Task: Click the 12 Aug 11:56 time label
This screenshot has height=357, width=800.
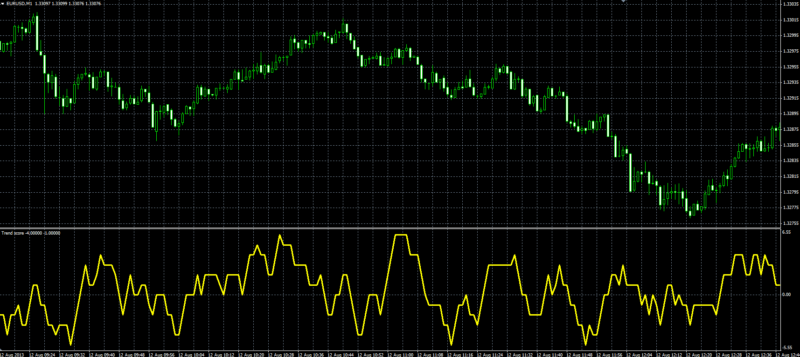Action: [x=609, y=355]
